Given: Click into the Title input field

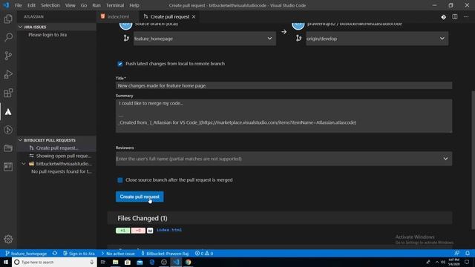Looking at the screenshot, I should click(x=284, y=86).
